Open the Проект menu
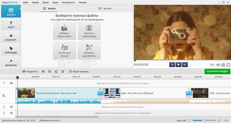 [x=46, y=2]
